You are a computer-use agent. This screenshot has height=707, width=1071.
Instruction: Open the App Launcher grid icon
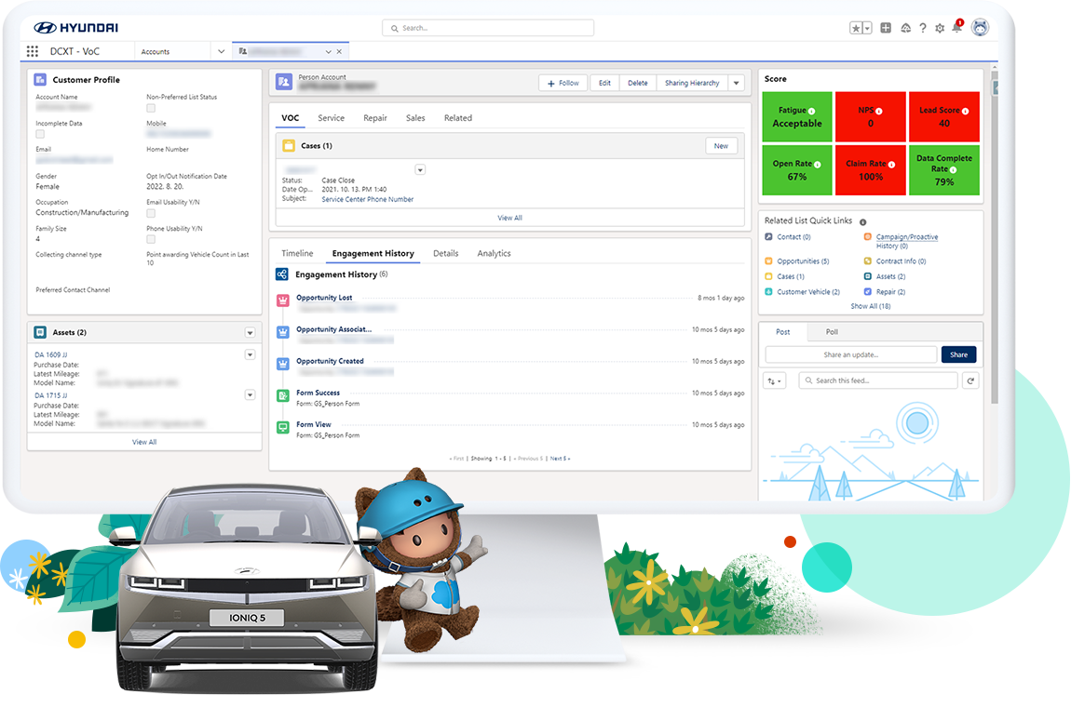pyautogui.click(x=33, y=52)
